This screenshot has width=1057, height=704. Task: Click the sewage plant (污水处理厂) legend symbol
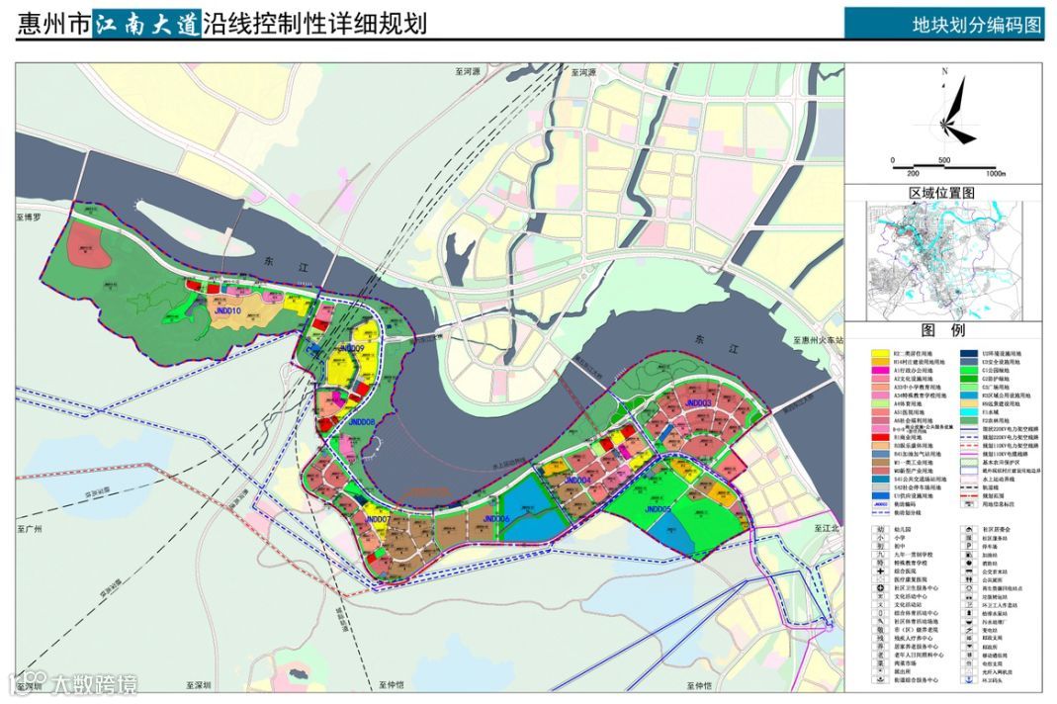tap(969, 622)
